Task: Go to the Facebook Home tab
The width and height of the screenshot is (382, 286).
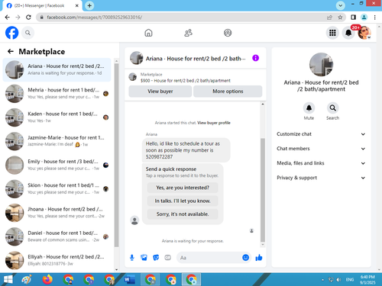Action: coord(148,33)
